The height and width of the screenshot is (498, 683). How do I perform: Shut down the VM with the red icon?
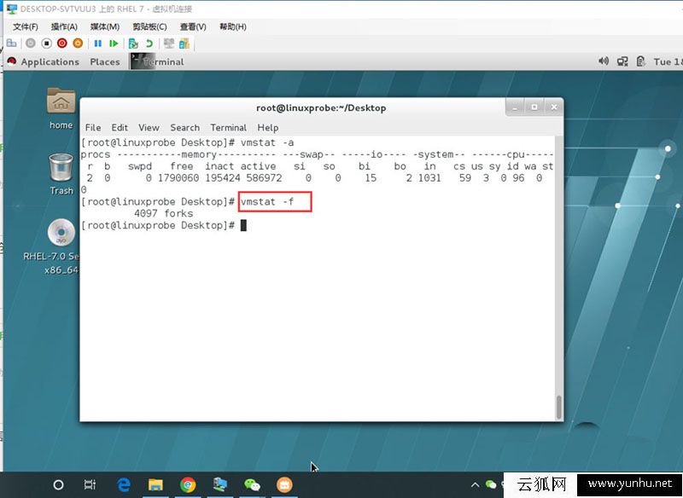click(x=61, y=43)
